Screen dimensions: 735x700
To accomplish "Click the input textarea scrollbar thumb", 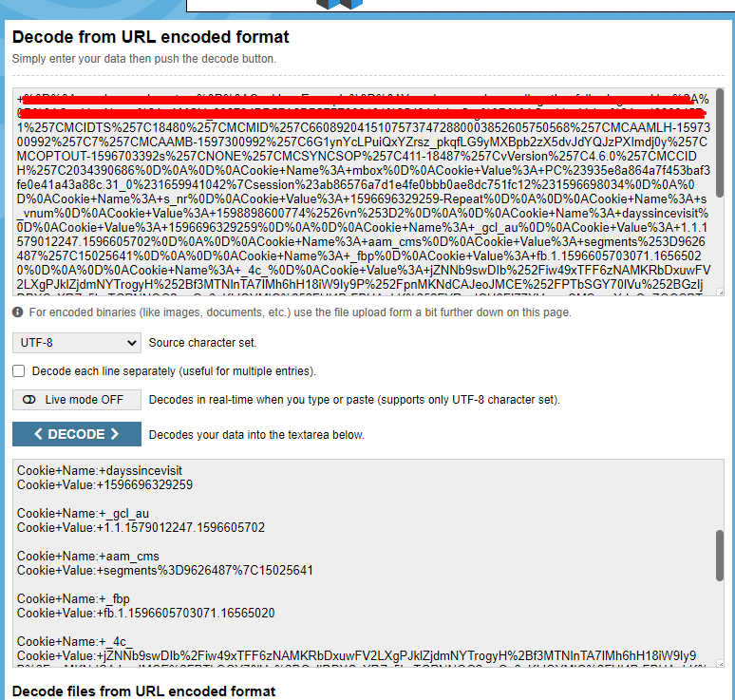I will pos(720,143).
